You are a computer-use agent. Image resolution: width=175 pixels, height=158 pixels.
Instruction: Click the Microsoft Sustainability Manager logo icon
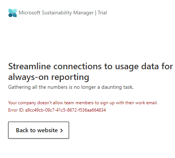pyautogui.click(x=13, y=13)
